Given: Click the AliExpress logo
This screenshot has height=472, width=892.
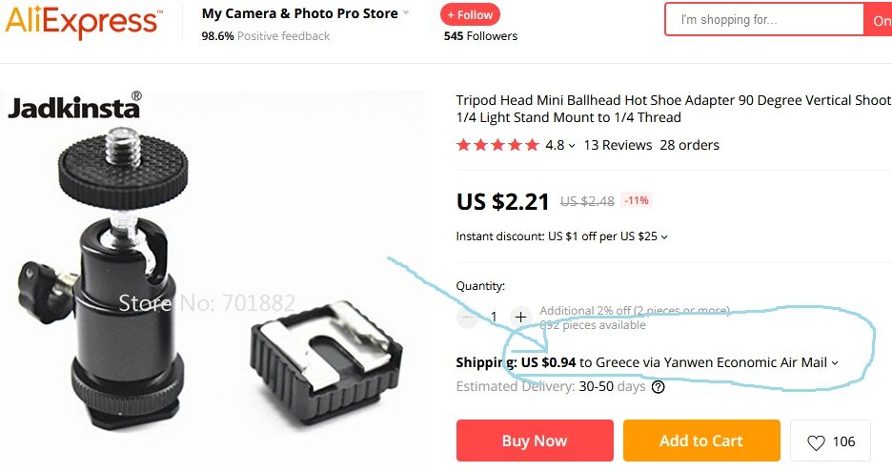Looking at the screenshot, I should coord(83,20).
